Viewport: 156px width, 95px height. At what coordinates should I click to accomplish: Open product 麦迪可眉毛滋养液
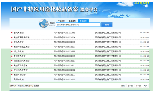pyautogui.click(x=21, y=37)
